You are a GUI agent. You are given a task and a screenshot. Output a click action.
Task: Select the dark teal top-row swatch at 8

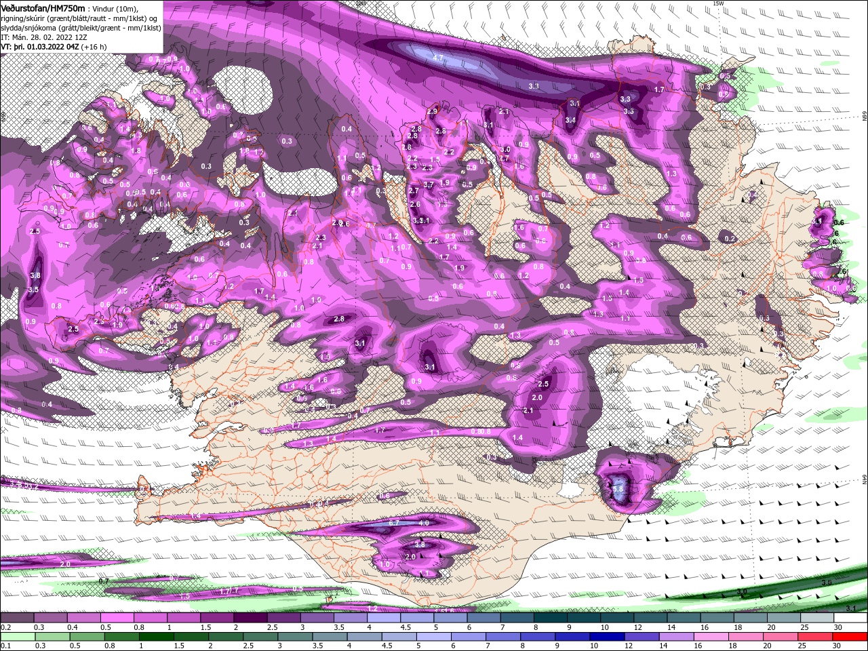(x=550, y=618)
